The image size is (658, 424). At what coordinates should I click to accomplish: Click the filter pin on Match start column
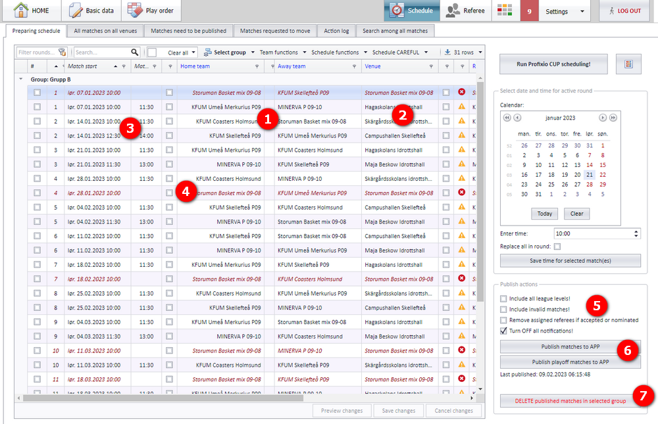point(124,66)
